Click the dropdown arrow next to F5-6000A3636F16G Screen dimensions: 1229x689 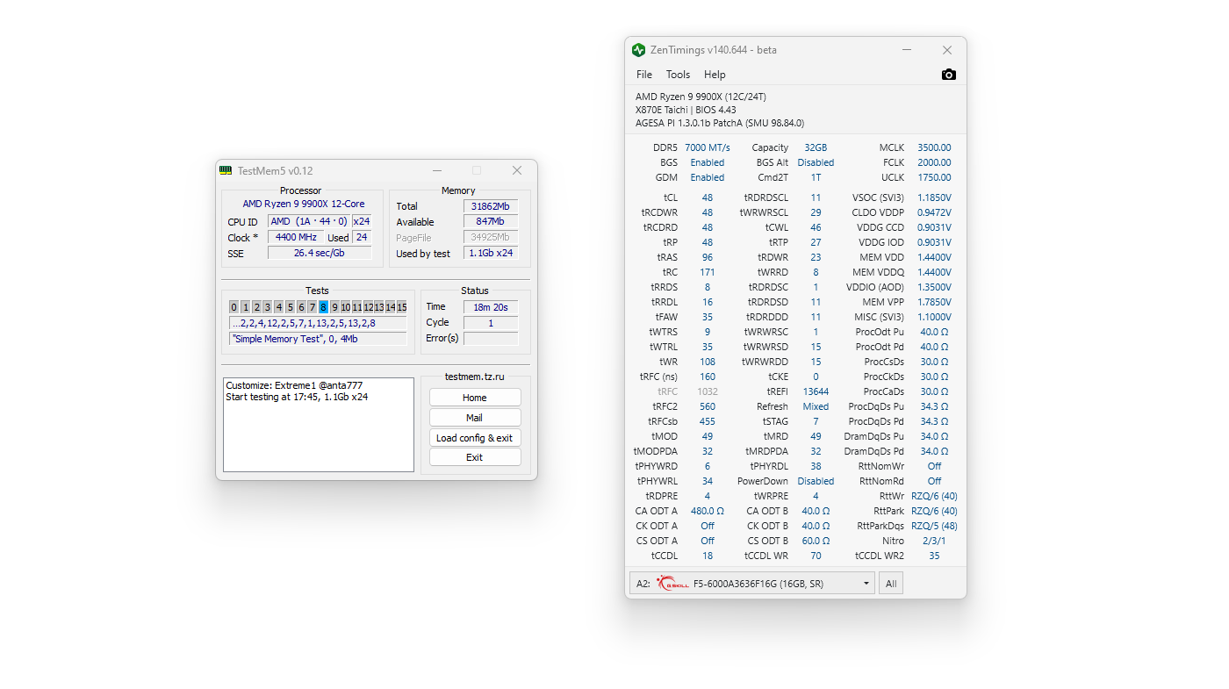pyautogui.click(x=866, y=583)
